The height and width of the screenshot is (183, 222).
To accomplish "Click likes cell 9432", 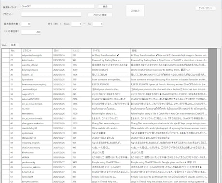I will pos(82,162).
